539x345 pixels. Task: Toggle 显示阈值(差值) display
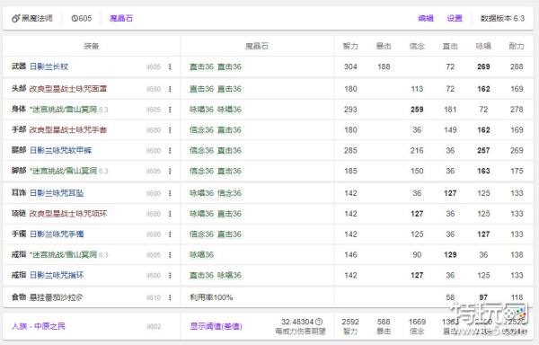click(x=216, y=326)
